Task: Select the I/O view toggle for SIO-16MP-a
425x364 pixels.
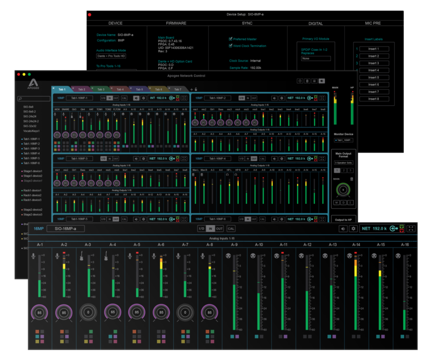Action: [202, 229]
